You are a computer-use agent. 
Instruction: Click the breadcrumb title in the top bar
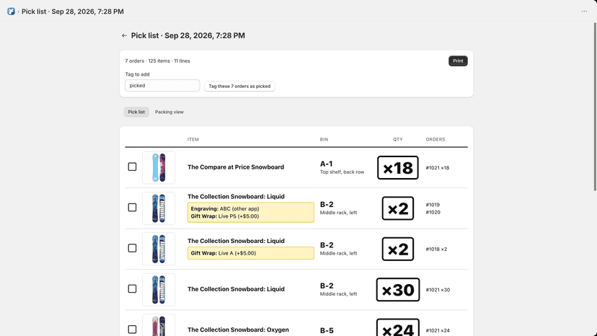[72, 12]
